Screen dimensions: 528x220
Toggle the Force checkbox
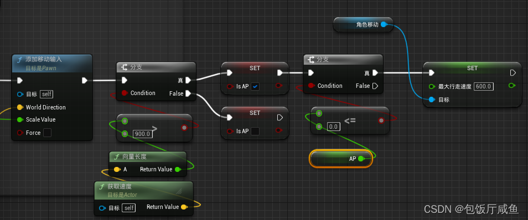coord(48,133)
